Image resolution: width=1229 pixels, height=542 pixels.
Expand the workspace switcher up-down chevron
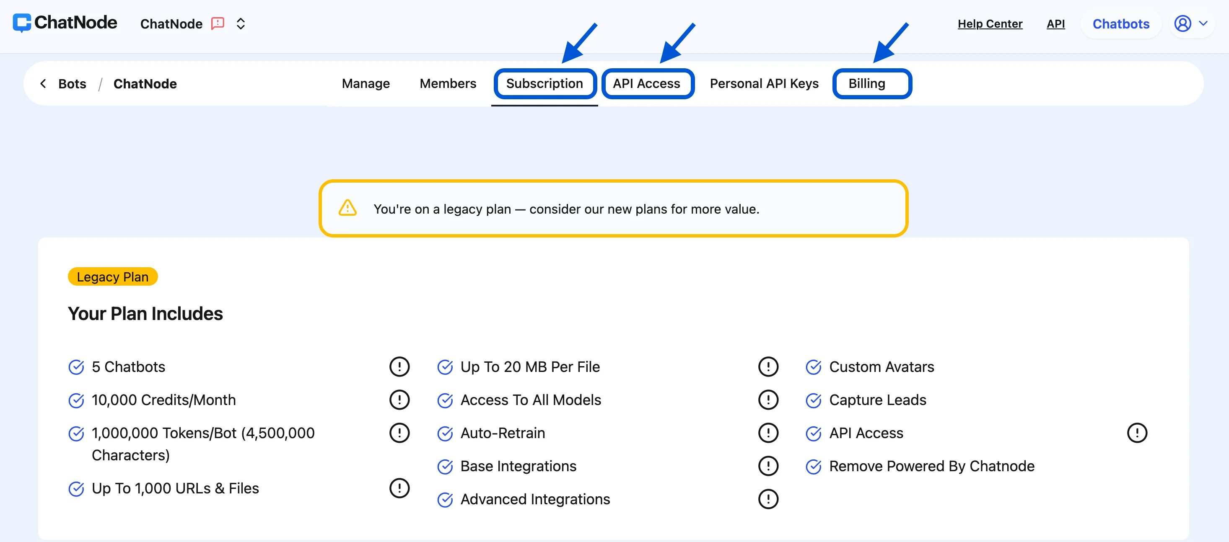point(241,24)
